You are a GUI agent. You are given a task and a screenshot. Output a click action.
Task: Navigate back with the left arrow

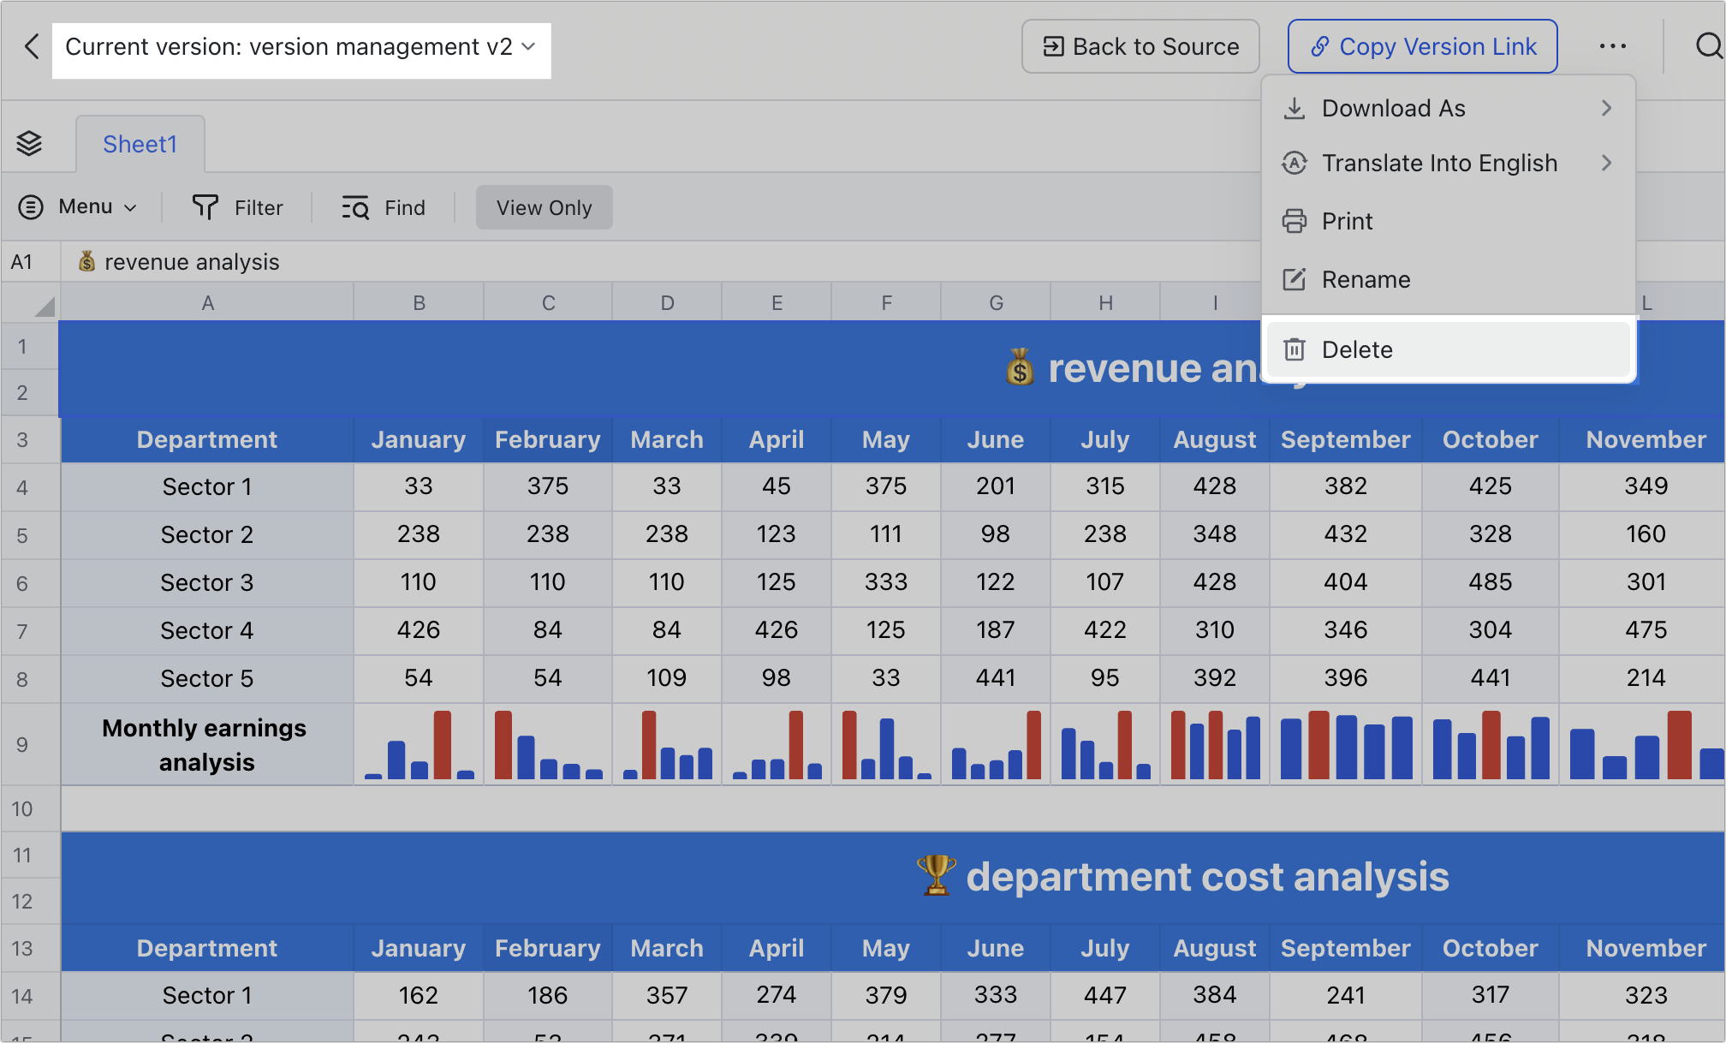pyautogui.click(x=32, y=46)
